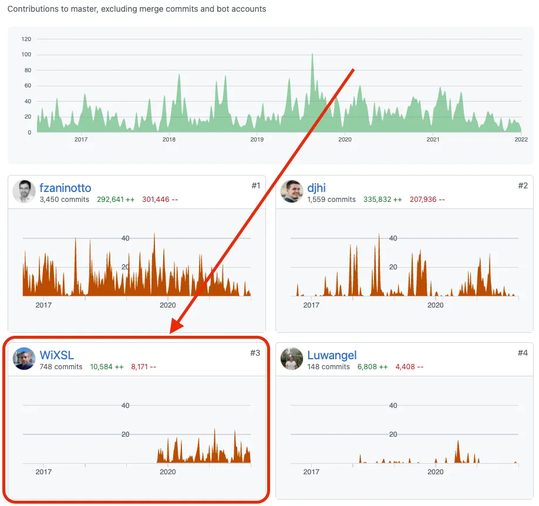Select the #1 rank label on fzaninotto's card
Image resolution: width=539 pixels, height=506 pixels.
[257, 185]
